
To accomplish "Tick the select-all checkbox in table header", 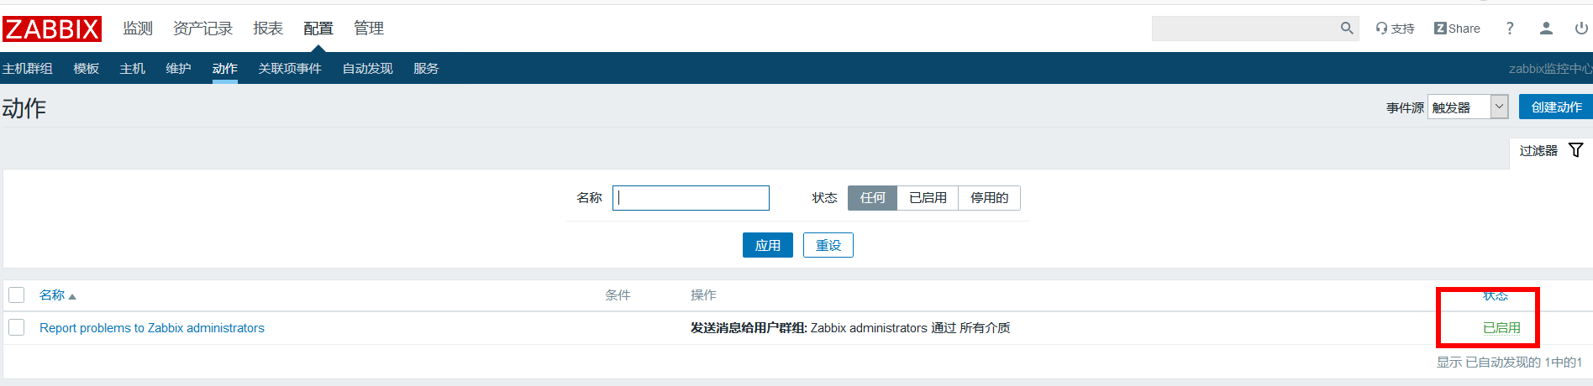I will [x=17, y=295].
